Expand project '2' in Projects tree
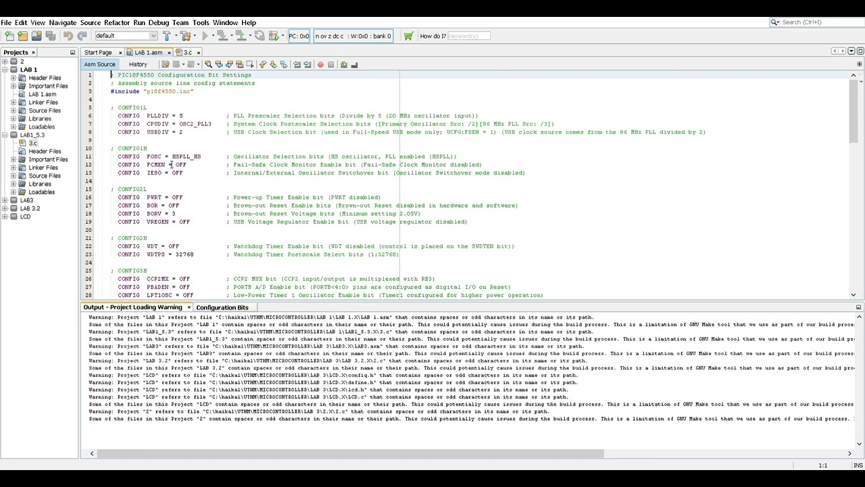This screenshot has width=865, height=487. click(x=5, y=62)
